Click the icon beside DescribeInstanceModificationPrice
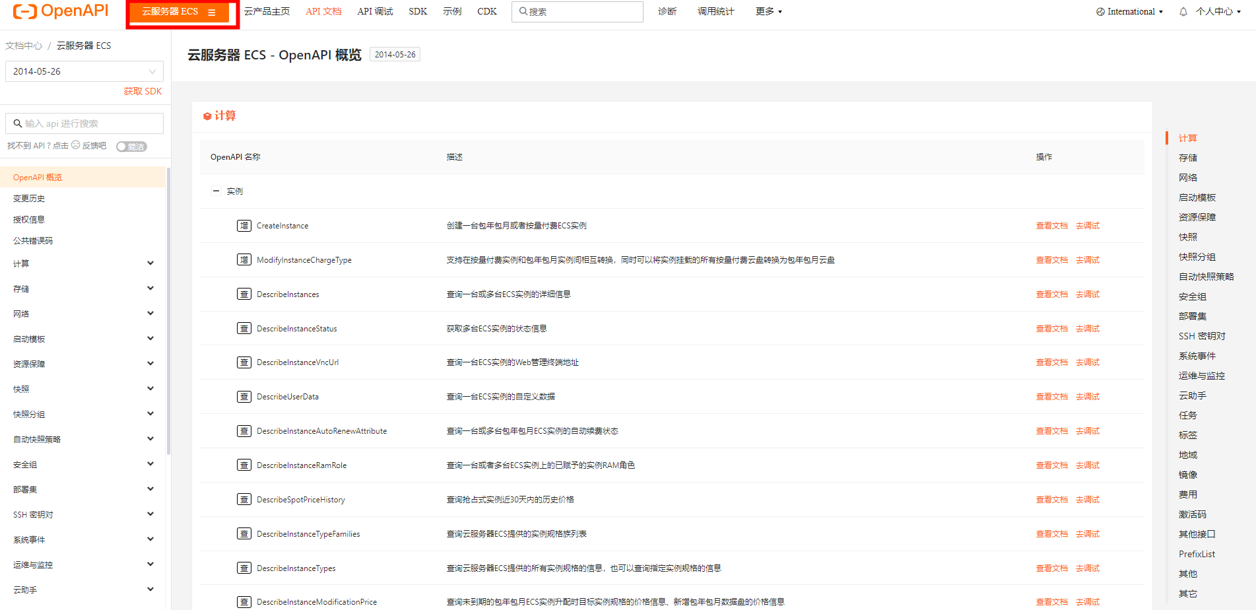1256x610 pixels. click(x=244, y=602)
